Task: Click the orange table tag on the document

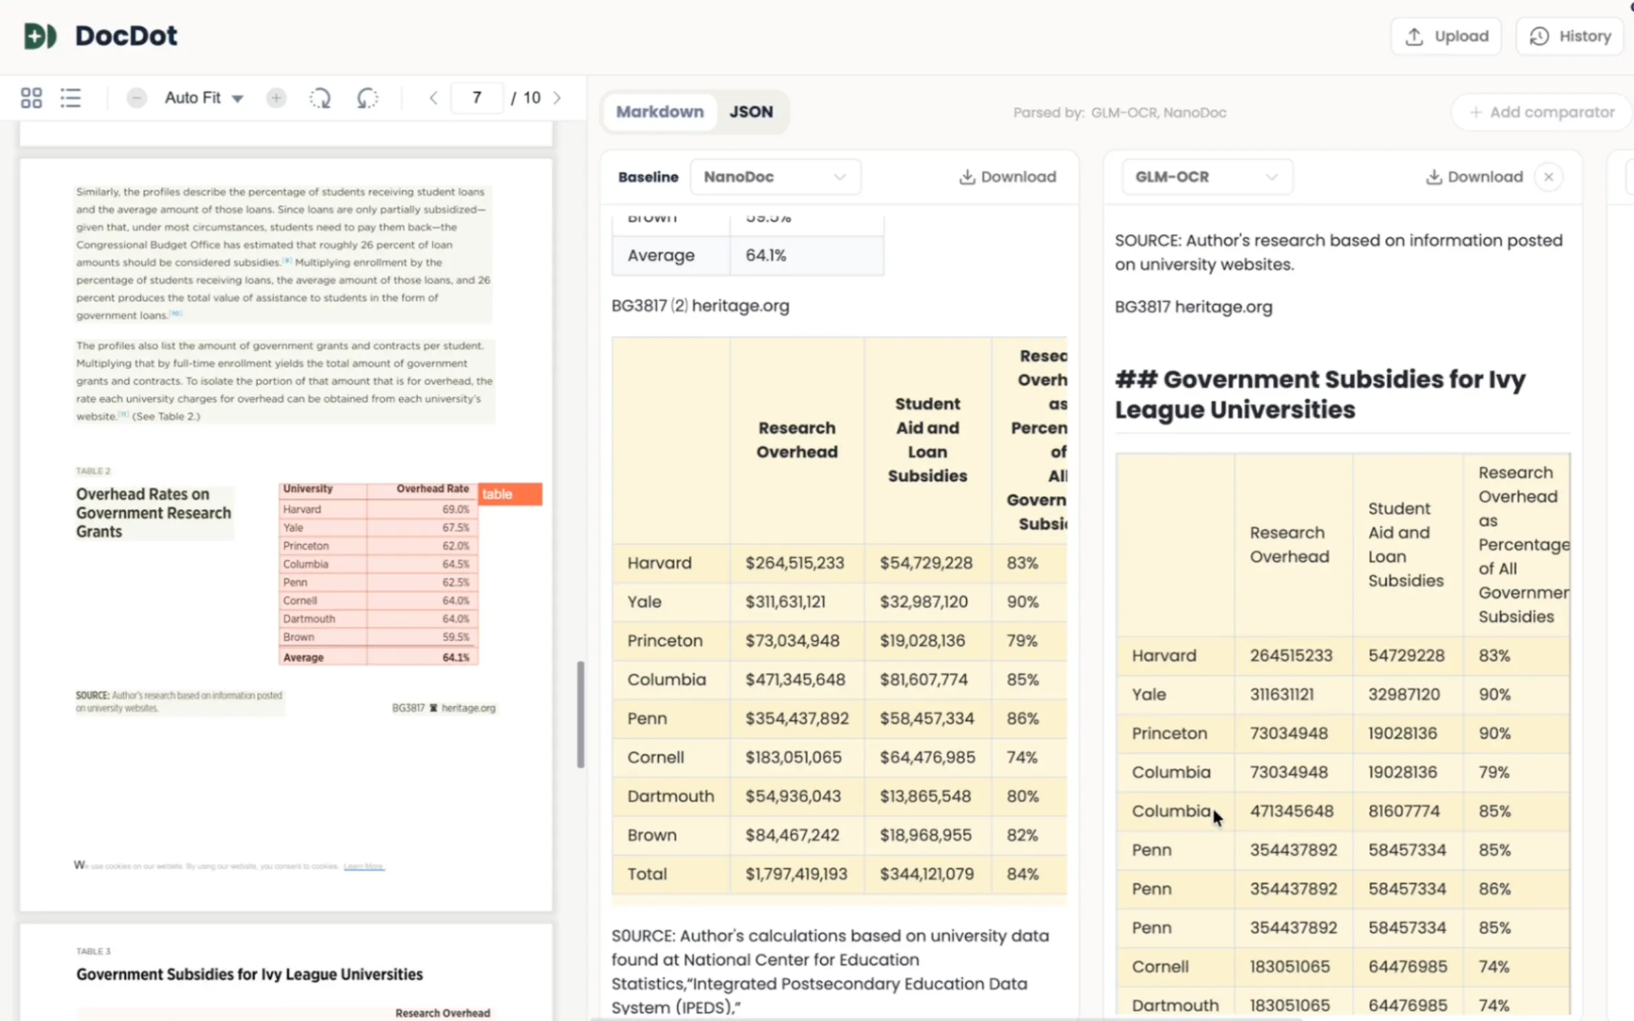Action: (x=510, y=494)
